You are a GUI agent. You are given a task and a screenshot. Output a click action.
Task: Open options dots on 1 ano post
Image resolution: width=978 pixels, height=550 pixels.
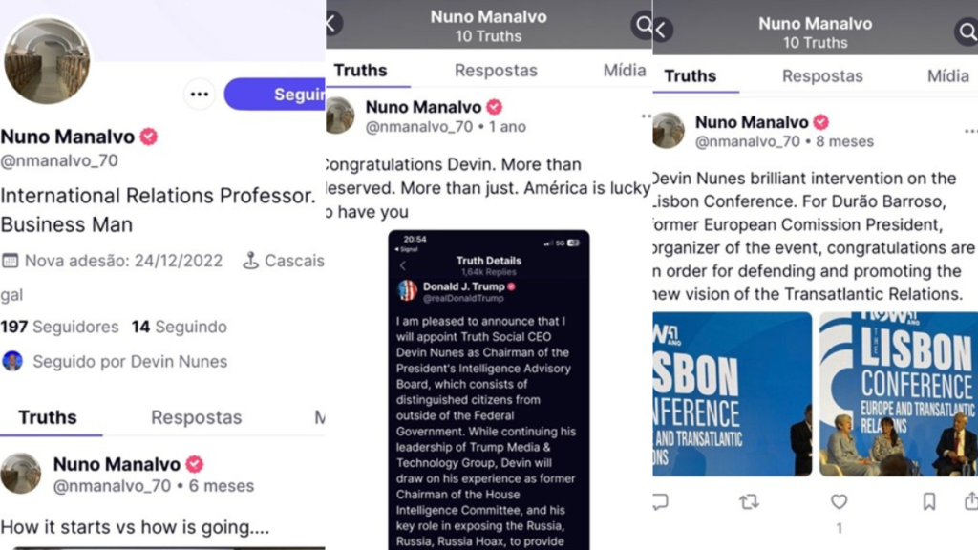pyautogui.click(x=647, y=116)
